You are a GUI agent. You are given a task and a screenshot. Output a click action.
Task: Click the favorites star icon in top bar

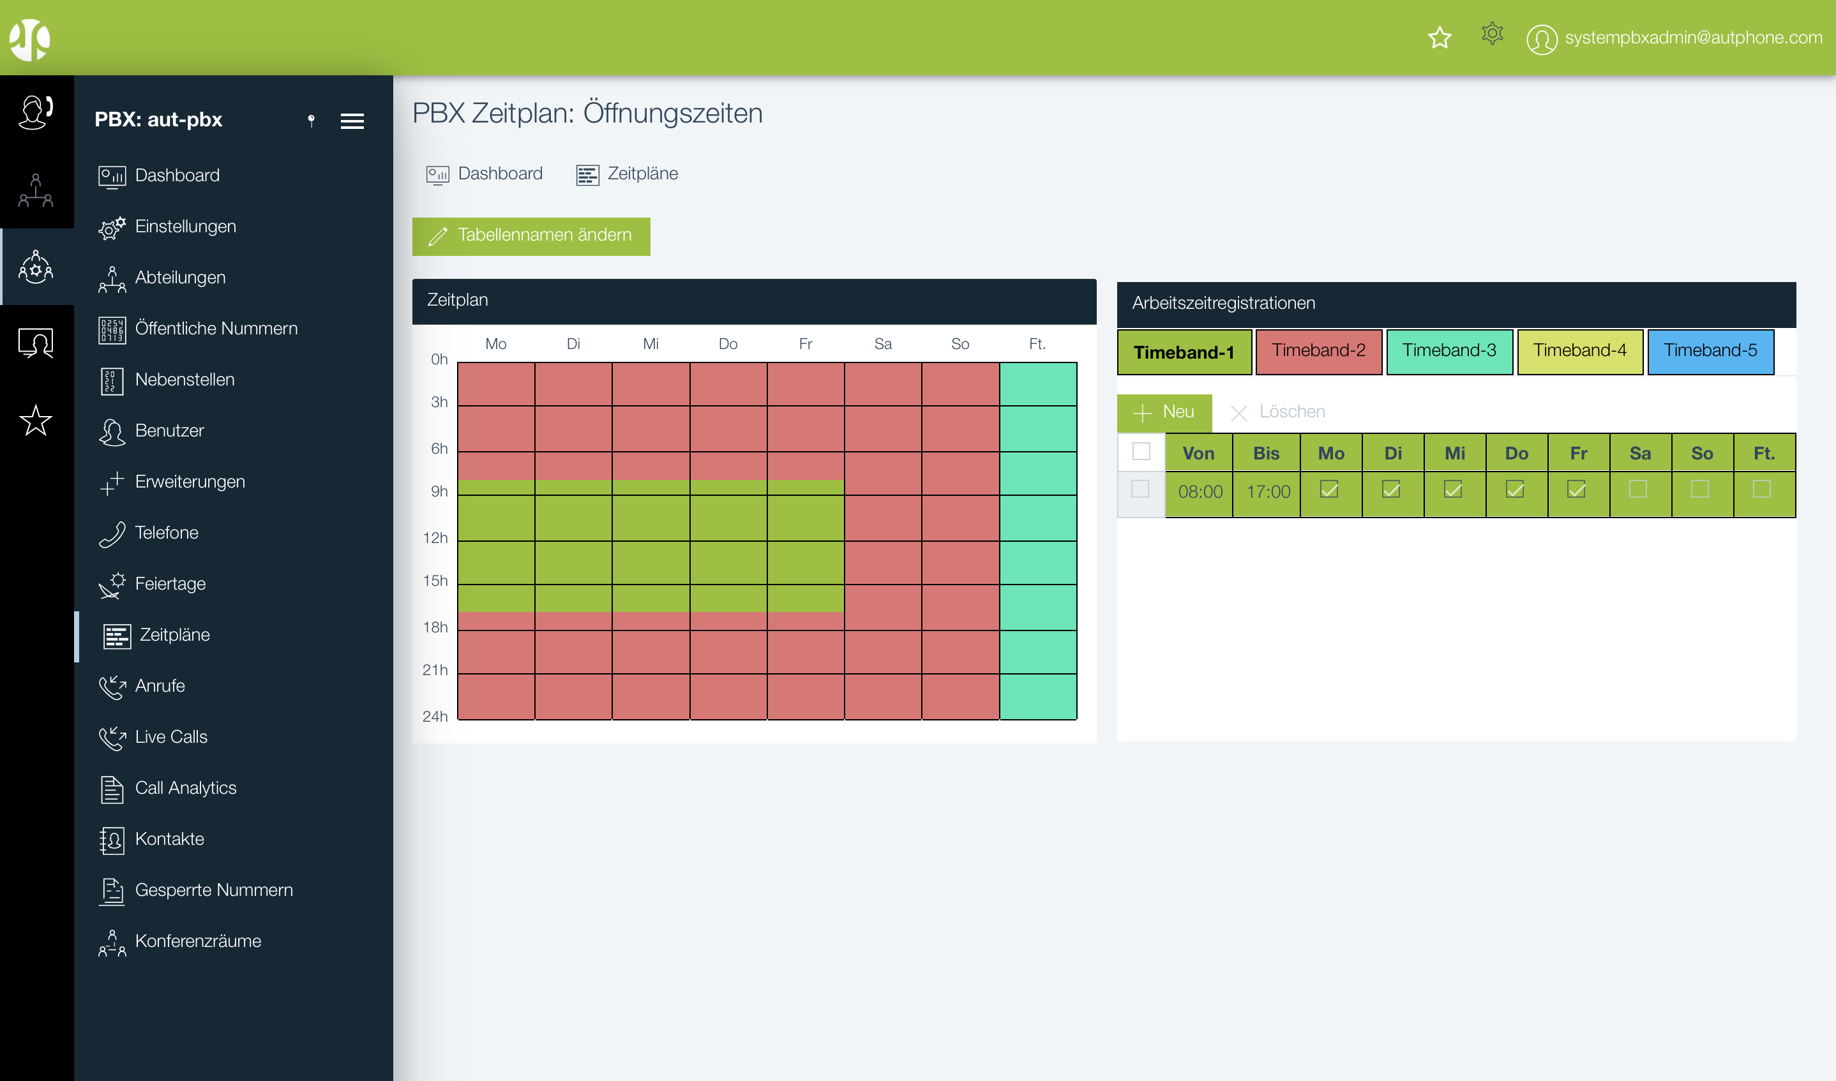tap(1439, 37)
